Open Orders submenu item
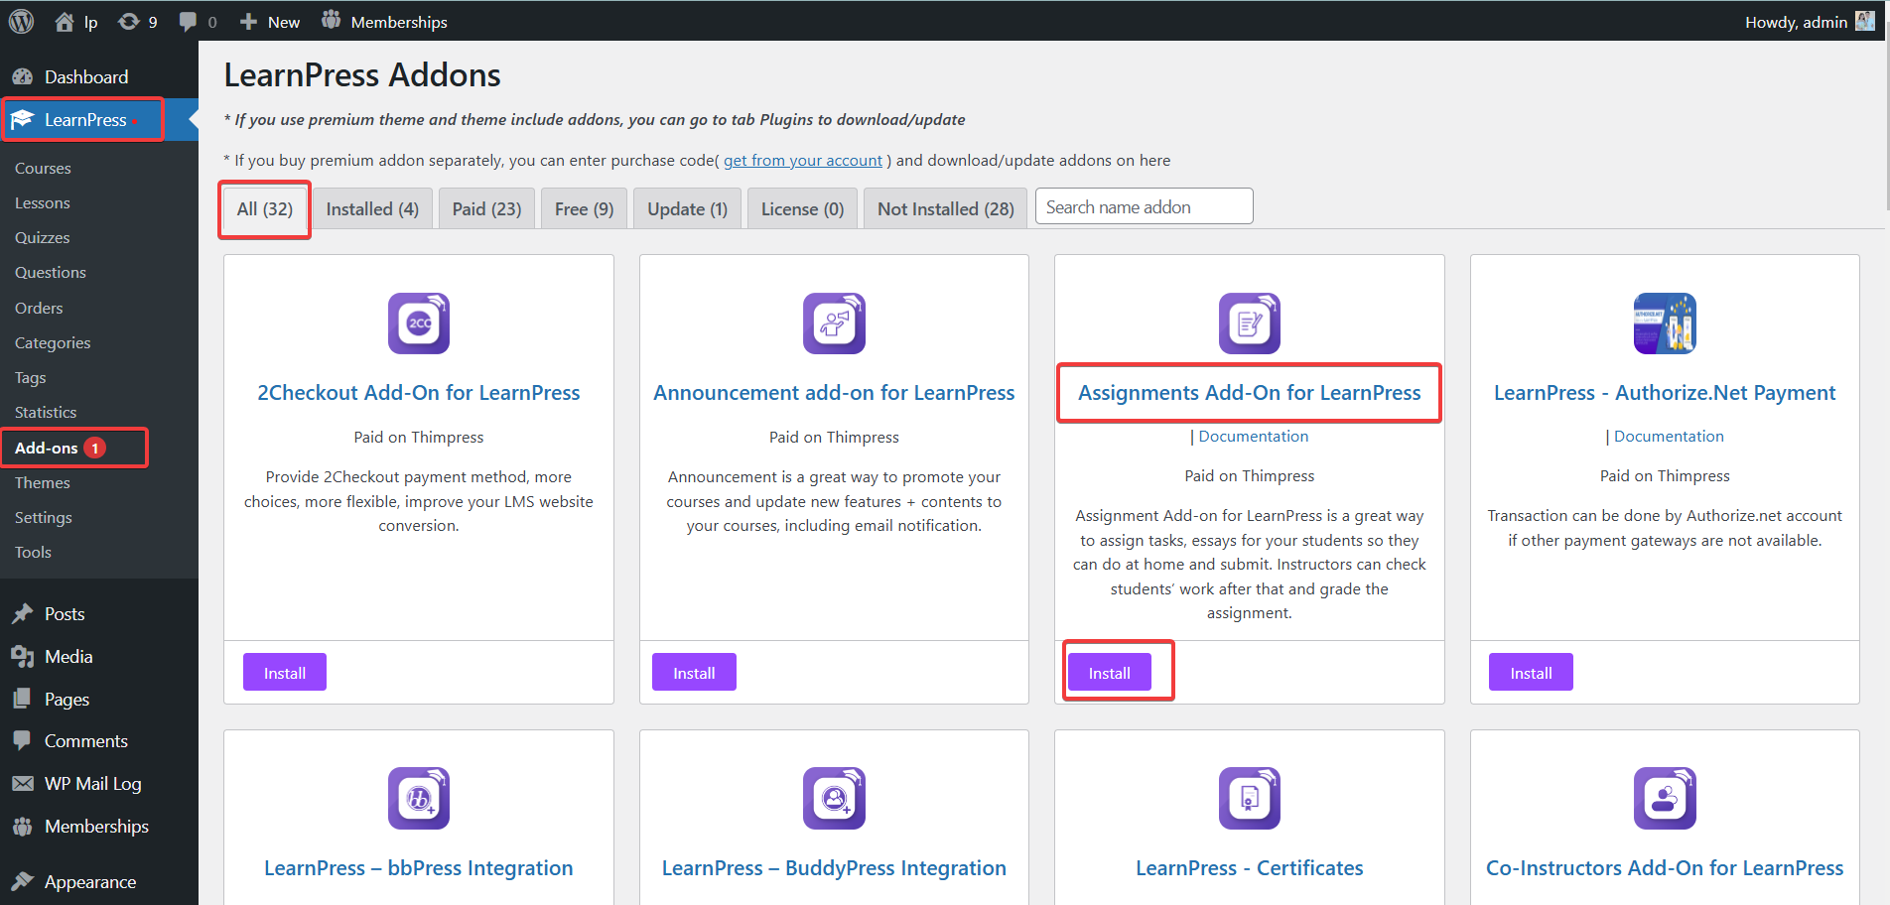The image size is (1890, 905). click(39, 309)
